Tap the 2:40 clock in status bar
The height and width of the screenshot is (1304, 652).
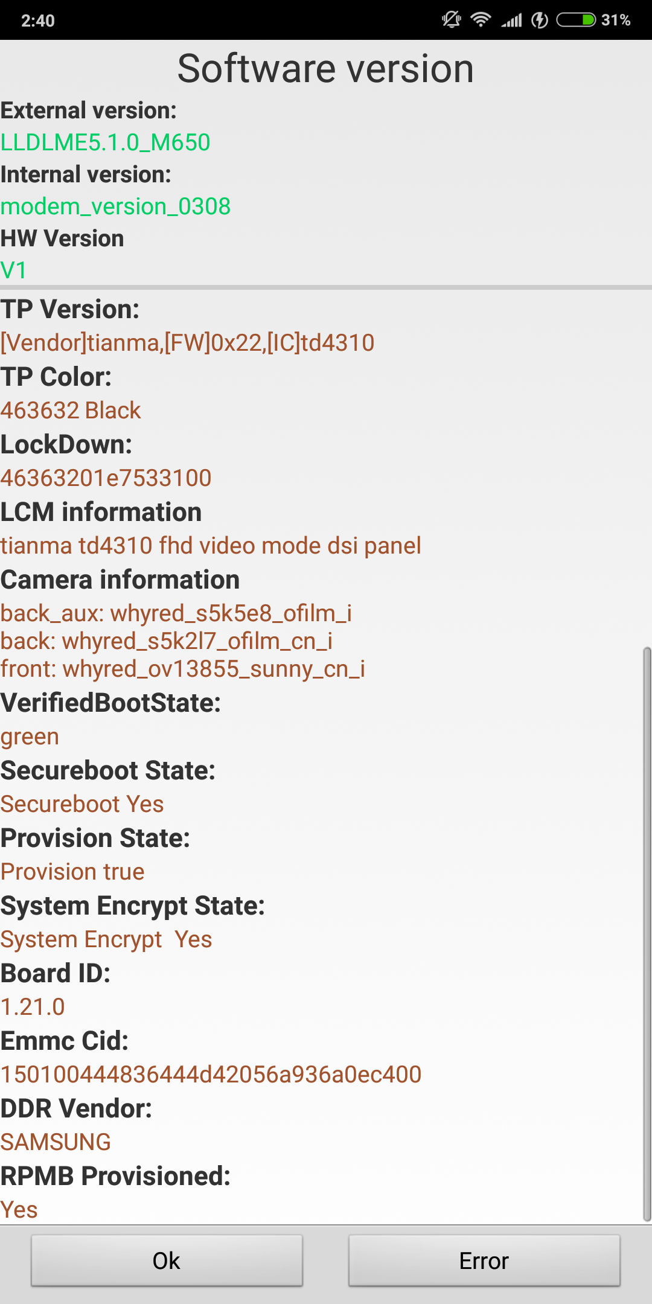(38, 21)
